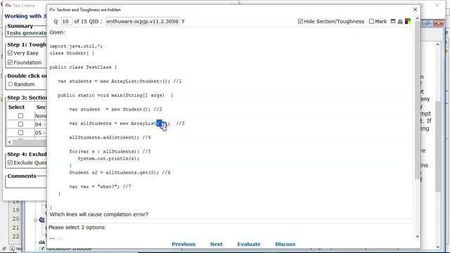Click the Evaluate link
The width and height of the screenshot is (450, 253).
coord(249,244)
